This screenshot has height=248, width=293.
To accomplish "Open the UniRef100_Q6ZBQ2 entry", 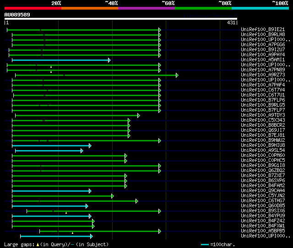I will (263, 171).
